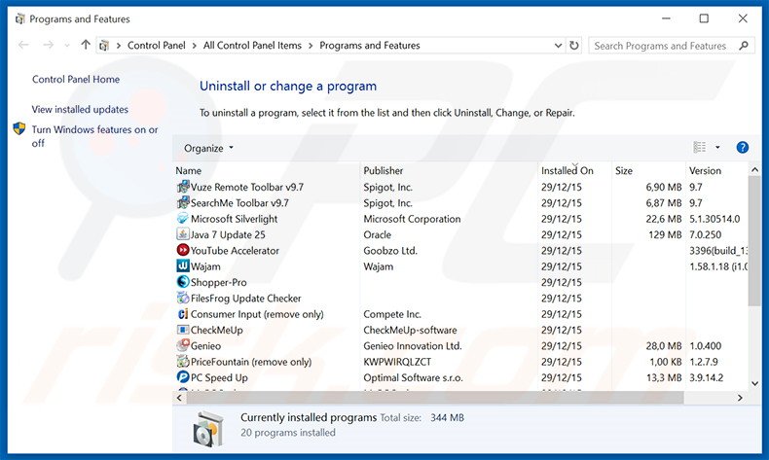Select the Genieo program name
This screenshot has width=769, height=460.
click(206, 346)
